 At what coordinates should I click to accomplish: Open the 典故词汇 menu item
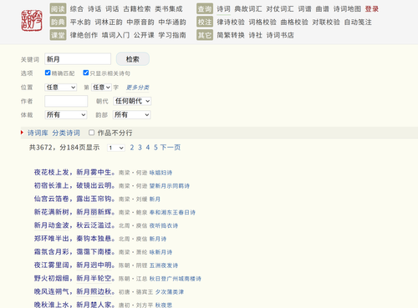[248, 9]
